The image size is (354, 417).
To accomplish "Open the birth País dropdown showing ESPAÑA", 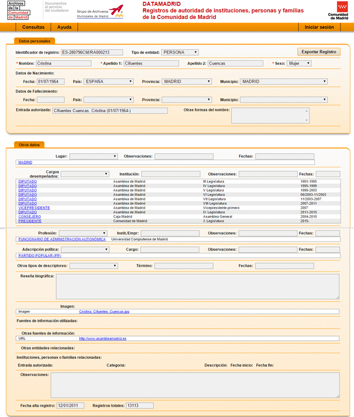I will click(x=109, y=81).
